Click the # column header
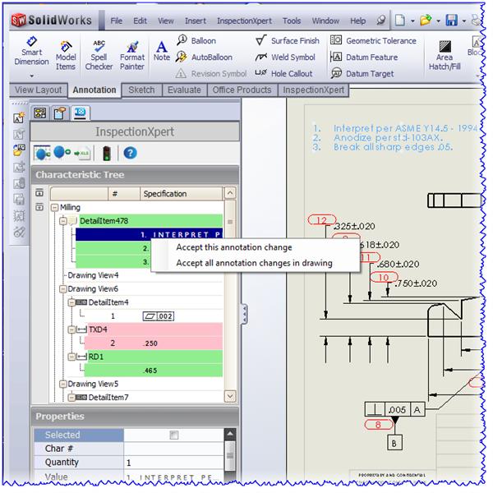This screenshot has height=493, width=493. click(x=124, y=194)
